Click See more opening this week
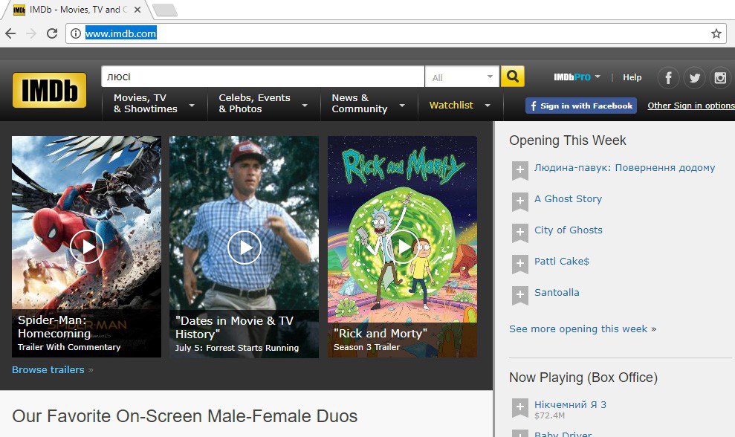The width and height of the screenshot is (735, 437). [578, 329]
